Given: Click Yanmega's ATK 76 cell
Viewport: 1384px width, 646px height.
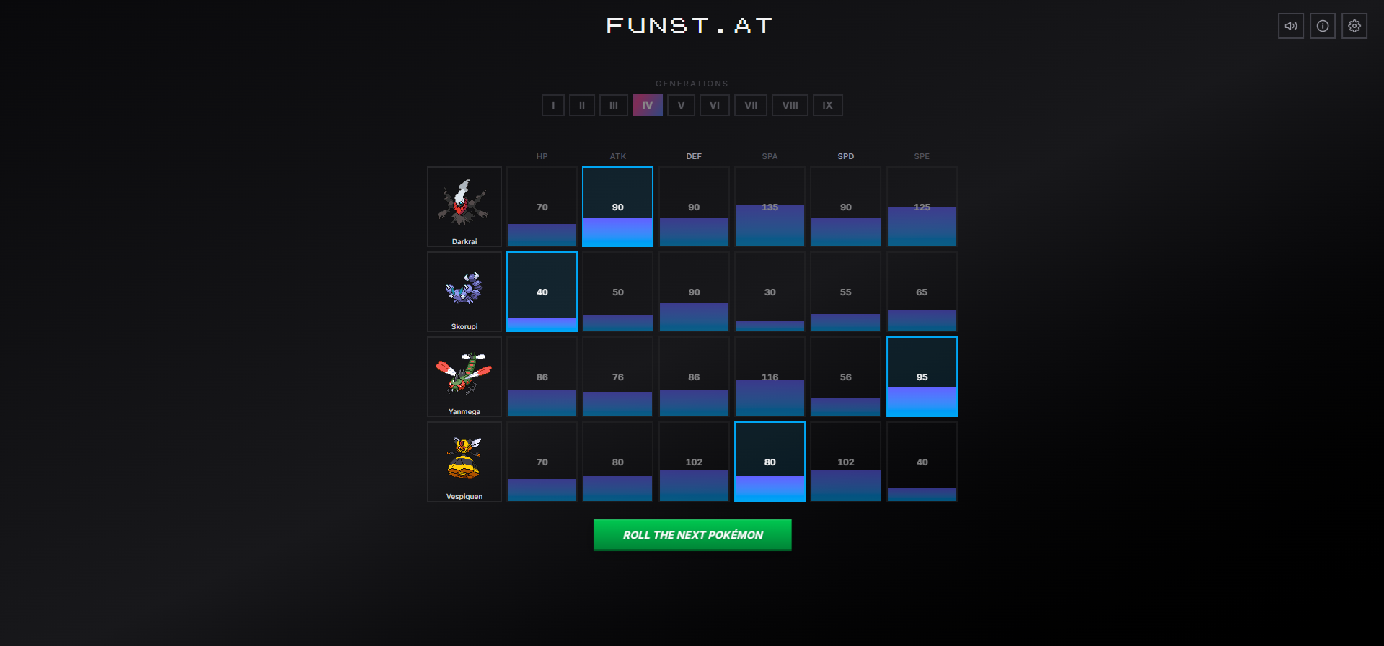Looking at the screenshot, I should pyautogui.click(x=618, y=377).
